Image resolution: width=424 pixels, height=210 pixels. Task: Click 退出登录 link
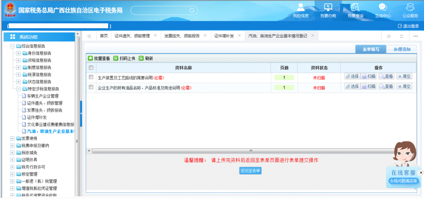[408, 26]
